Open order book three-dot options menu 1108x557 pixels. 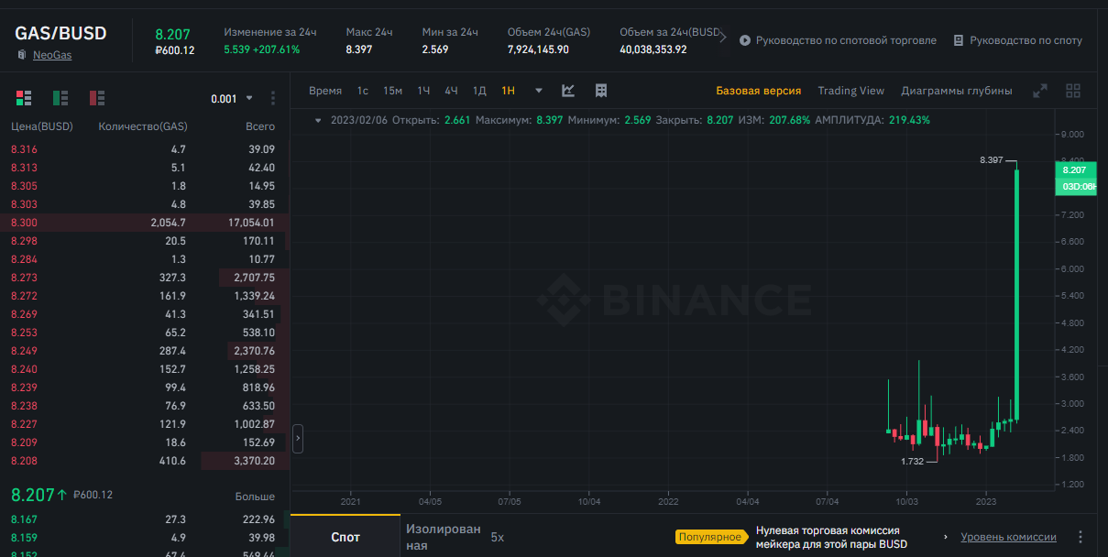[273, 98]
